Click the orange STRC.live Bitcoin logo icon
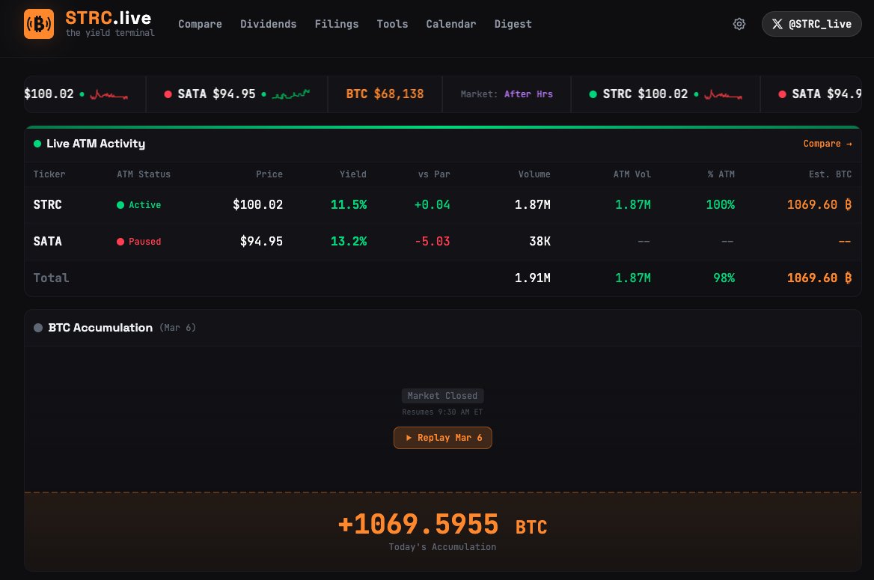874x580 pixels. coord(39,24)
